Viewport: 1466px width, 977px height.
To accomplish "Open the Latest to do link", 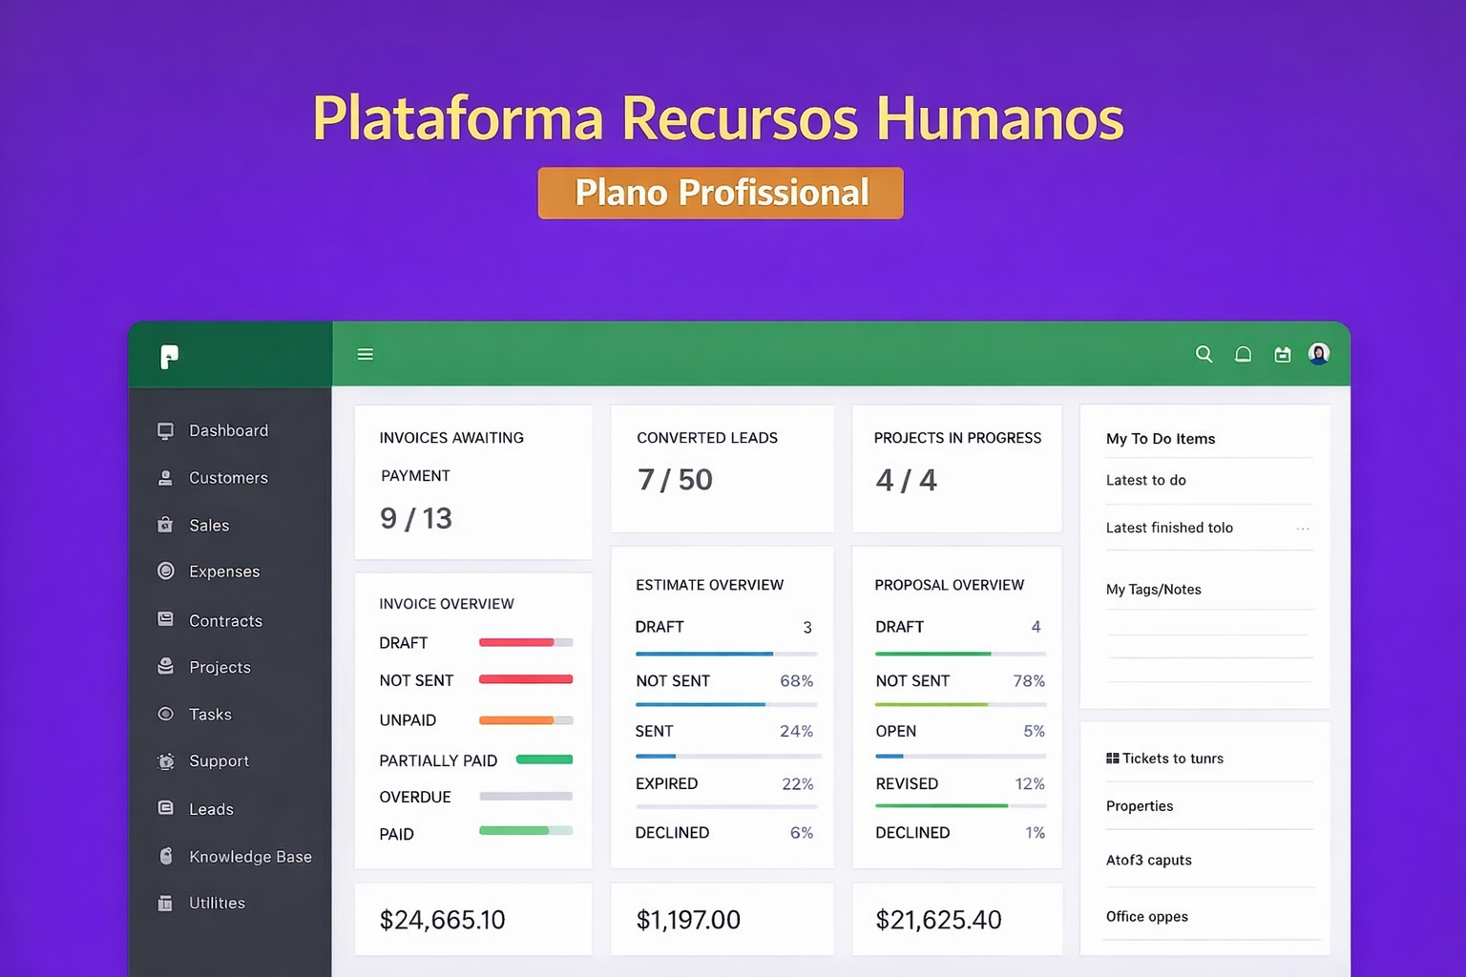I will coord(1146,480).
